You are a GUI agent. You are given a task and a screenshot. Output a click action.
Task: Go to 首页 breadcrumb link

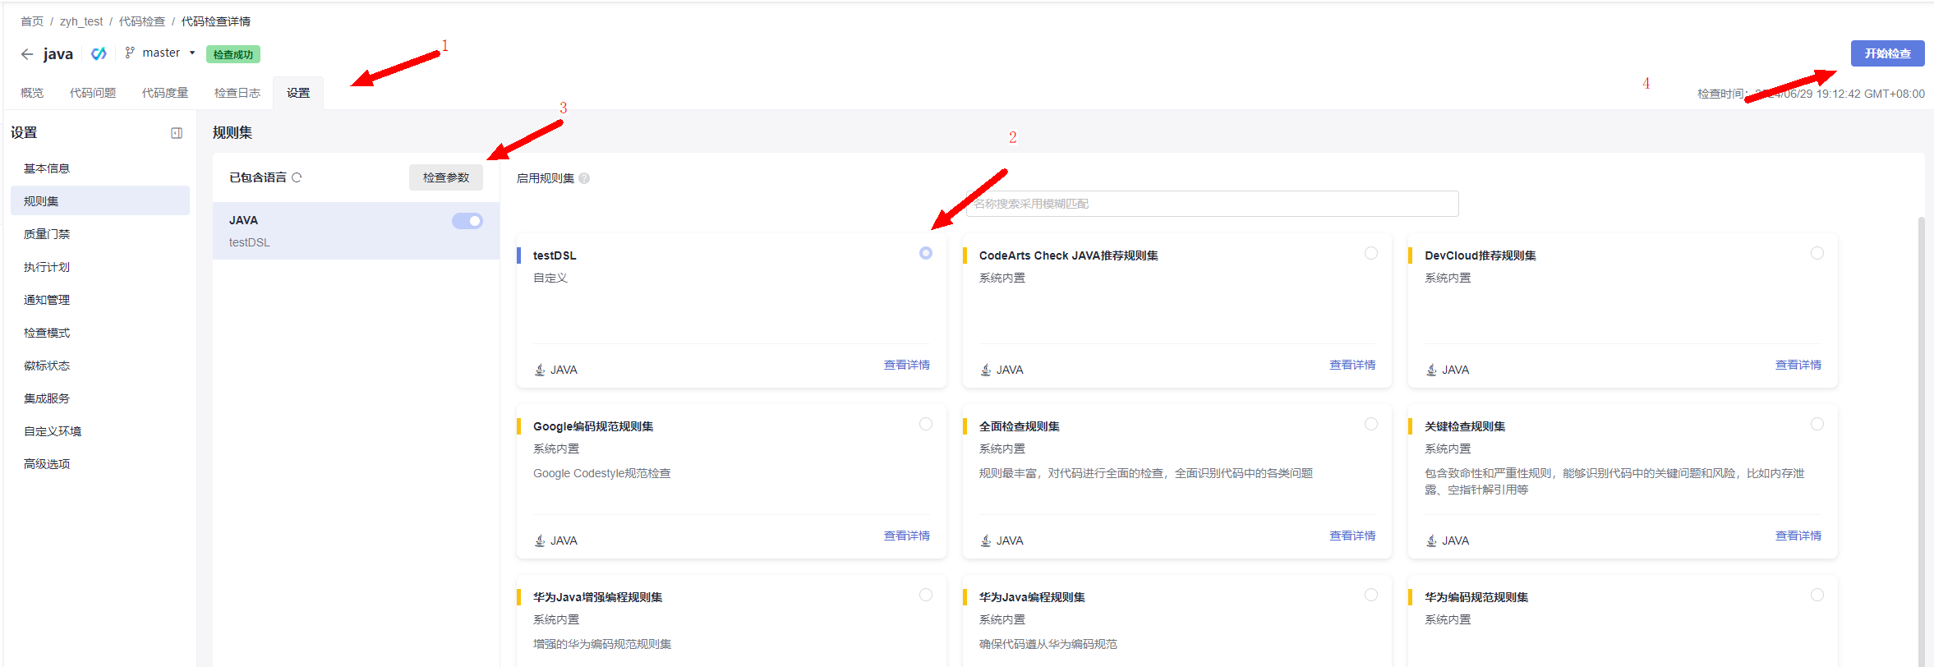click(32, 21)
